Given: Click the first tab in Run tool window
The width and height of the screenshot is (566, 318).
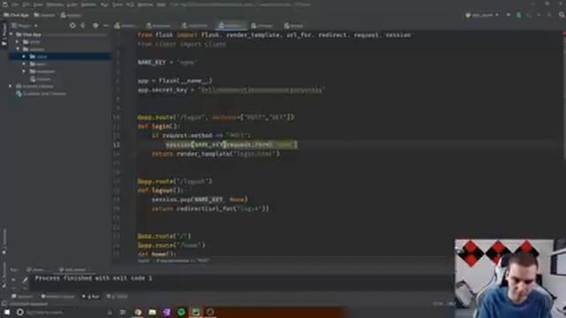Looking at the screenshot, I should tap(37, 269).
